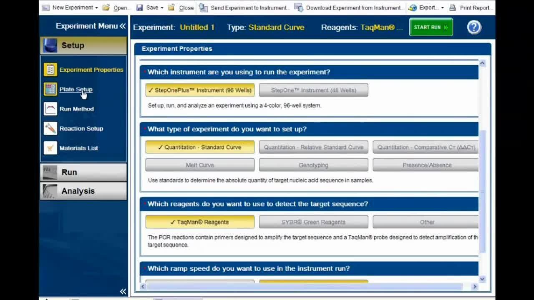This screenshot has width=534, height=300.
Task: Collapse the Experiment Menu with double chevron
Action: coord(123,26)
